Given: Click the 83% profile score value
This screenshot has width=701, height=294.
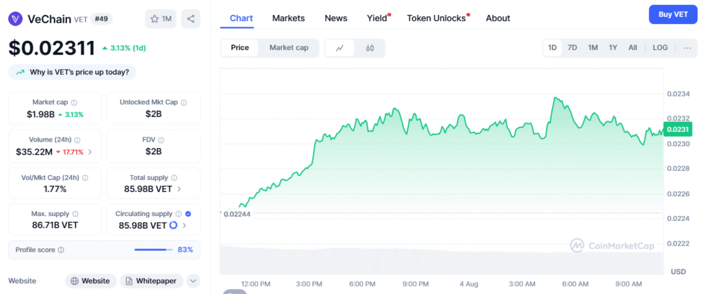Looking at the screenshot, I should [x=185, y=250].
